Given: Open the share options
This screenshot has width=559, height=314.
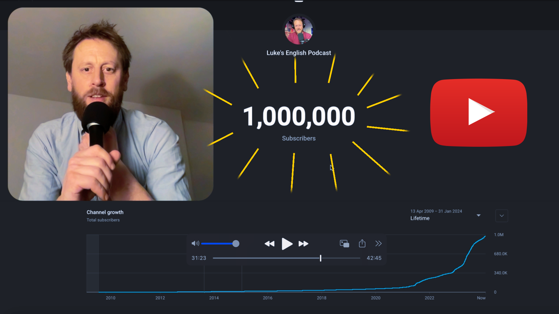Looking at the screenshot, I should (x=362, y=244).
